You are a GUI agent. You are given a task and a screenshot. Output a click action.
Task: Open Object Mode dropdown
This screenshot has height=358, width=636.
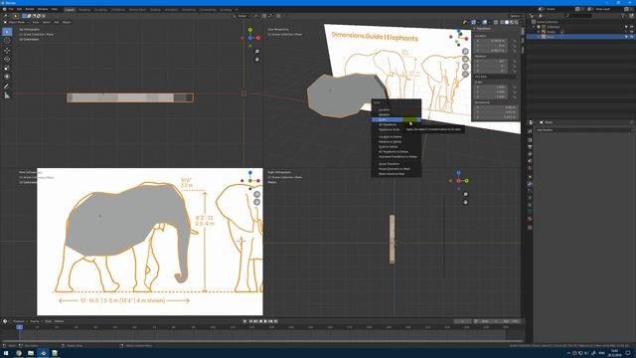[17, 22]
